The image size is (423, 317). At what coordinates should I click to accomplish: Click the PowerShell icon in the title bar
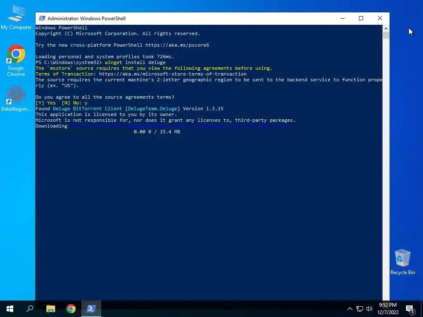tap(42, 18)
